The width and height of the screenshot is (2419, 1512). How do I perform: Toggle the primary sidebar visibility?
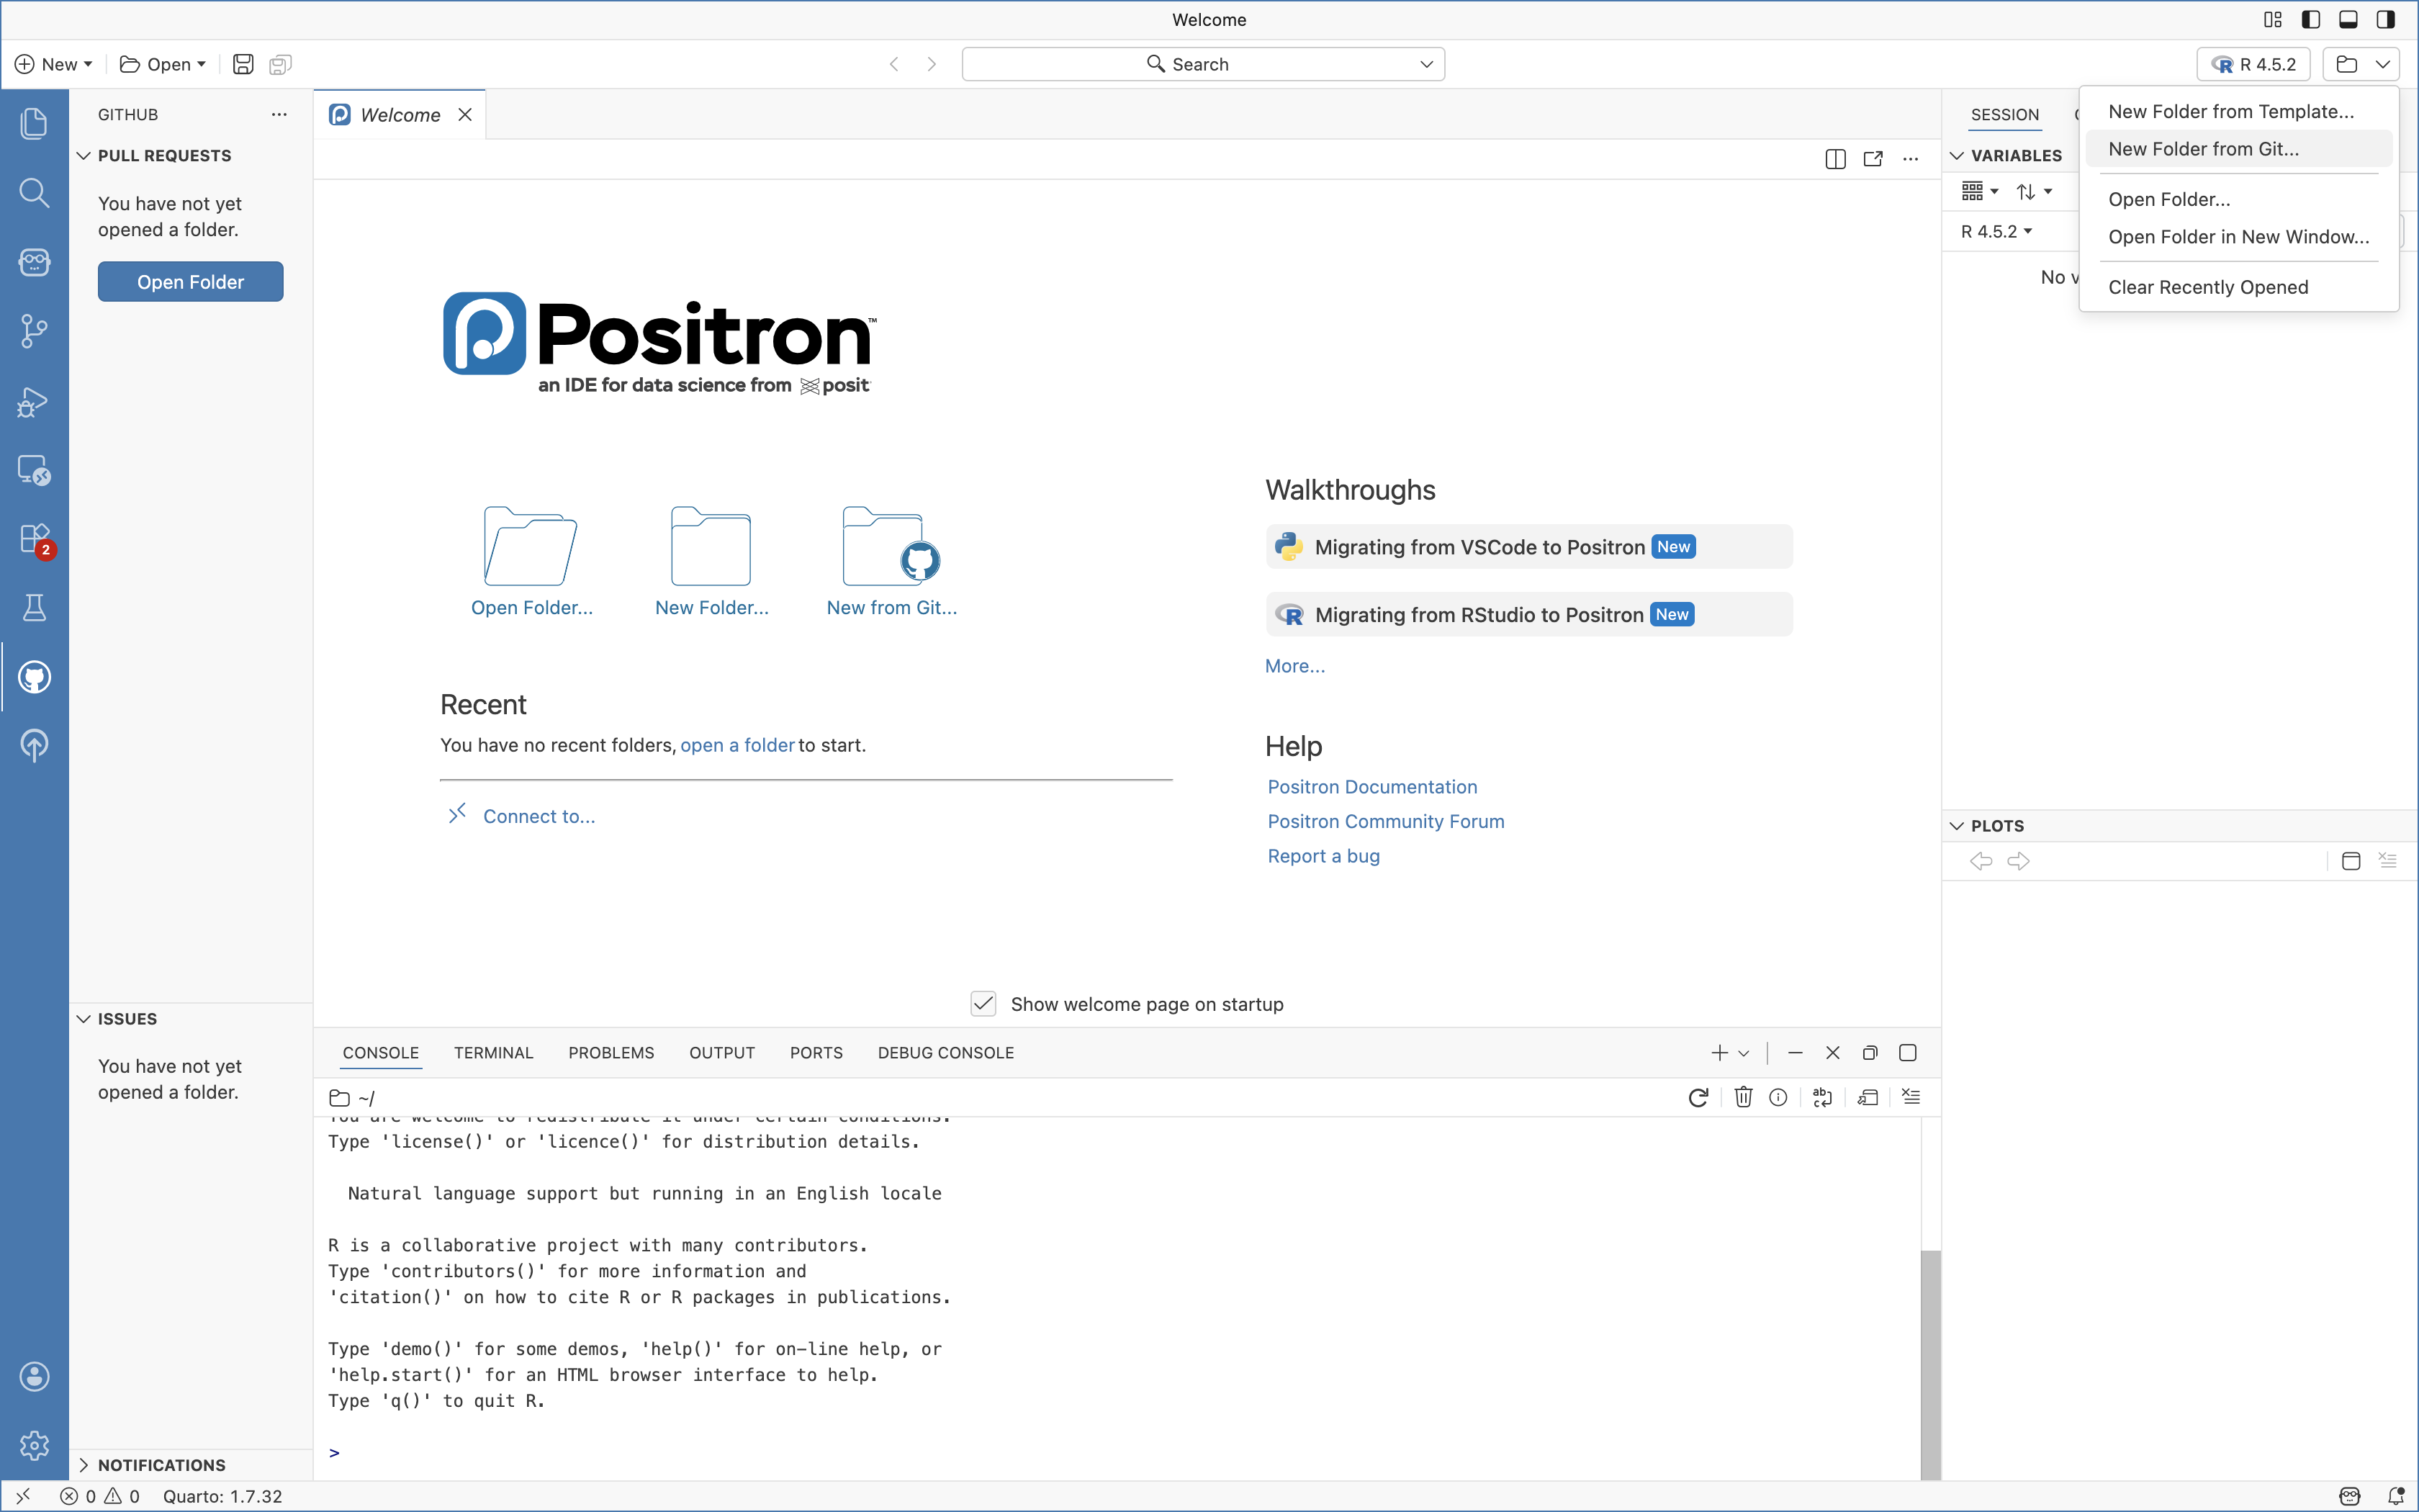[2310, 19]
